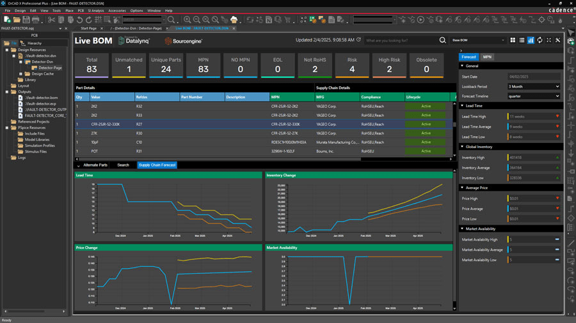
Task: Click the Obsolete summary card
Action: pyautogui.click(x=426, y=66)
